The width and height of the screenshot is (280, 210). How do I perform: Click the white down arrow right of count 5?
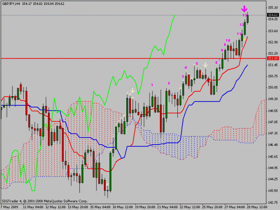pos(206,64)
